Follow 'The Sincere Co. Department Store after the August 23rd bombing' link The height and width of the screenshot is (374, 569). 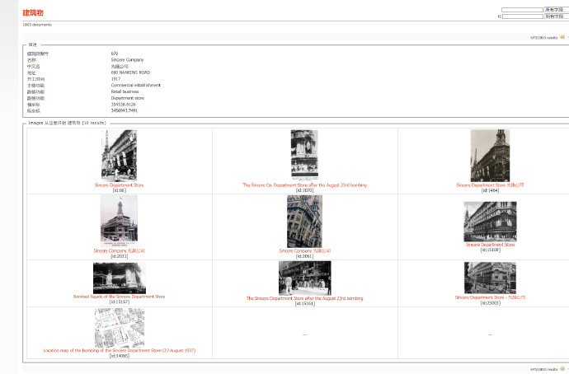[305, 185]
